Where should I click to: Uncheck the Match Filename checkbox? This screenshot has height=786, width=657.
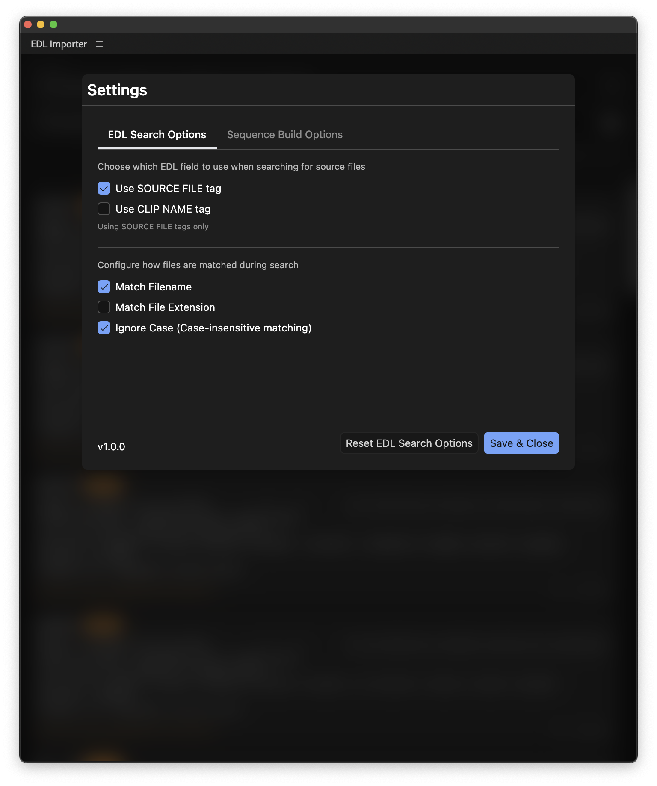coord(104,287)
